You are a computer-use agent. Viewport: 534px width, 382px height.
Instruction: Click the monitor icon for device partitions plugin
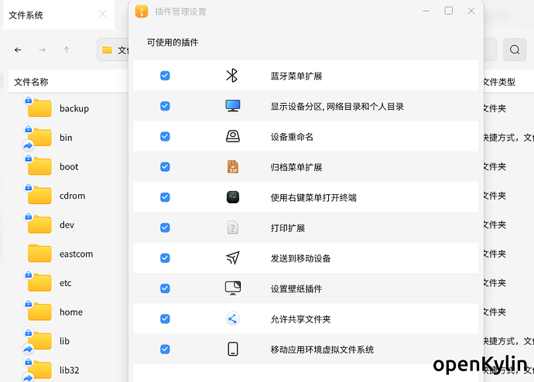click(233, 106)
